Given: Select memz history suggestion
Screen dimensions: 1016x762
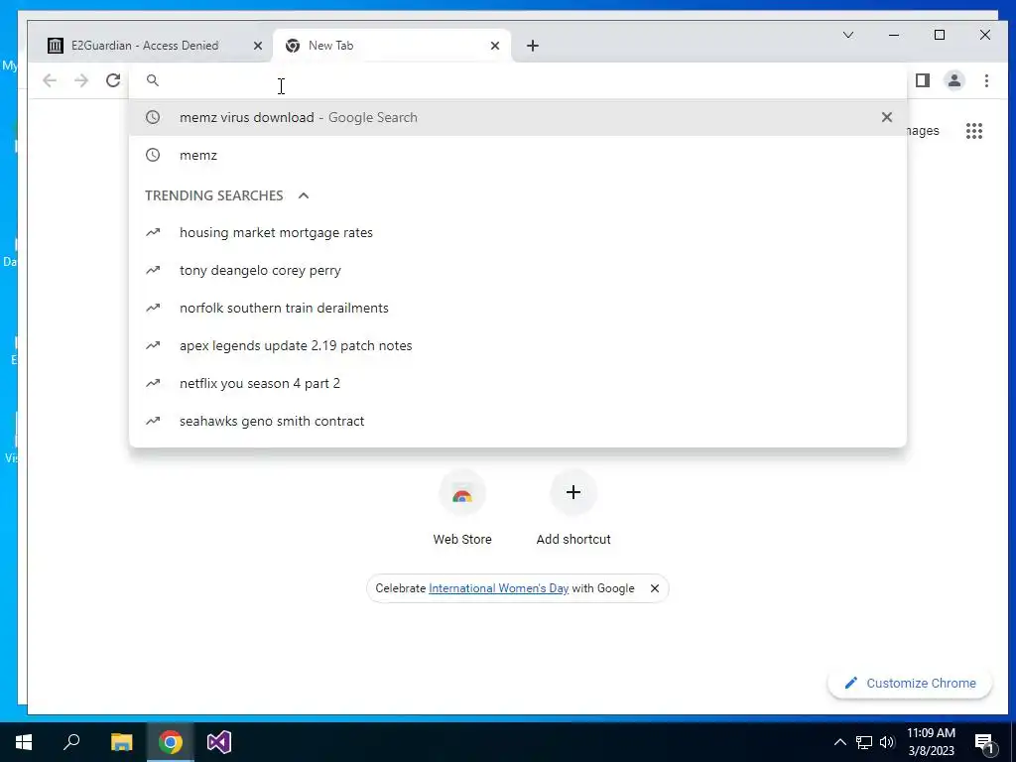Looking at the screenshot, I should click(x=518, y=155).
